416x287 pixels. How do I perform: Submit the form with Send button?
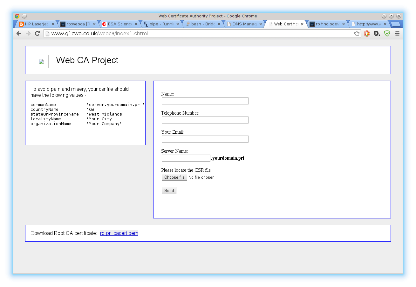tap(169, 190)
